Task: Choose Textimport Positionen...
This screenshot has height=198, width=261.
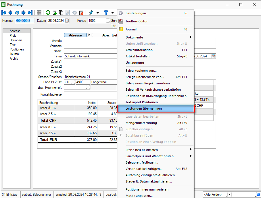Action: click(156, 102)
